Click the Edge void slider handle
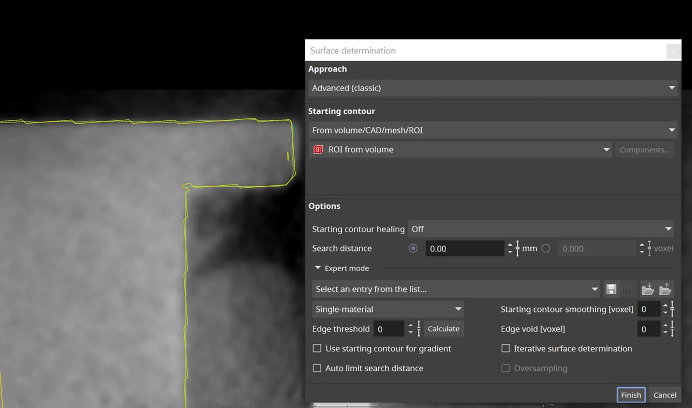This screenshot has height=408, width=692. point(672,329)
